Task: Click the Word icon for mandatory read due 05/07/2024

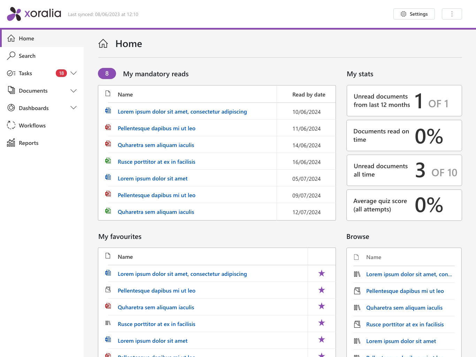Action: point(108,178)
